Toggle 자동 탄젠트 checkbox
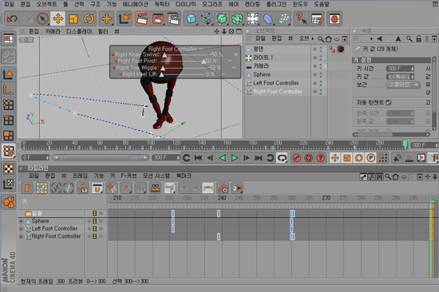 (x=389, y=103)
